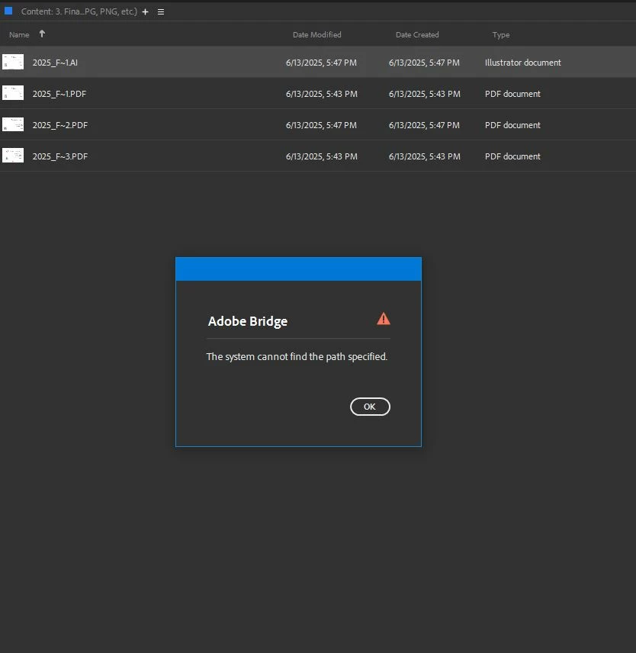Viewport: 636px width, 653px height.
Task: Click the blue title bar of the dialog
Action: tap(298, 269)
